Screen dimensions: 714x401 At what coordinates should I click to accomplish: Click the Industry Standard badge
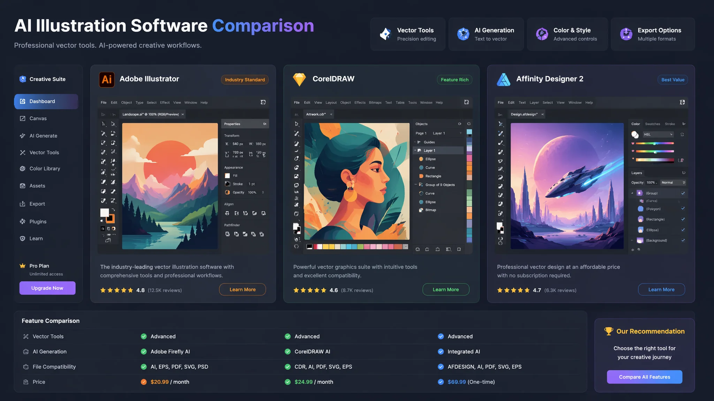245,80
